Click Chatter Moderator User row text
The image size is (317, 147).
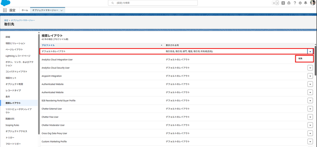pyautogui.click(x=53, y=125)
